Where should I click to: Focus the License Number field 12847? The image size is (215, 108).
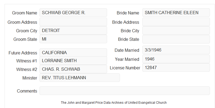pos(176,67)
